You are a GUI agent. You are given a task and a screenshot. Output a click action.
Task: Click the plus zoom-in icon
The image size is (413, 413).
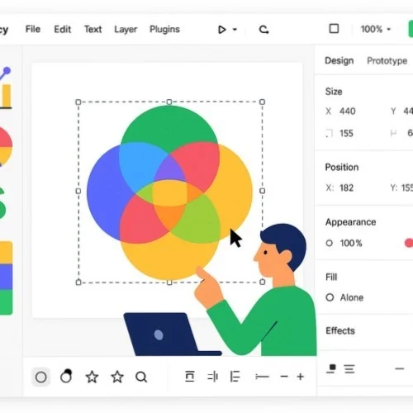coord(301,377)
